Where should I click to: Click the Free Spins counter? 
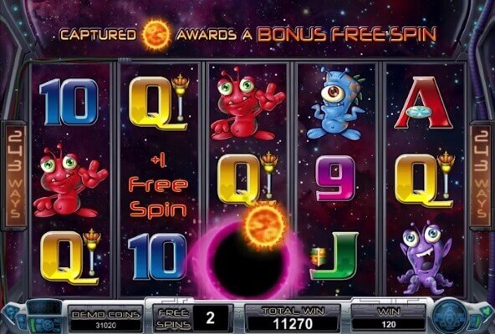point(193,318)
